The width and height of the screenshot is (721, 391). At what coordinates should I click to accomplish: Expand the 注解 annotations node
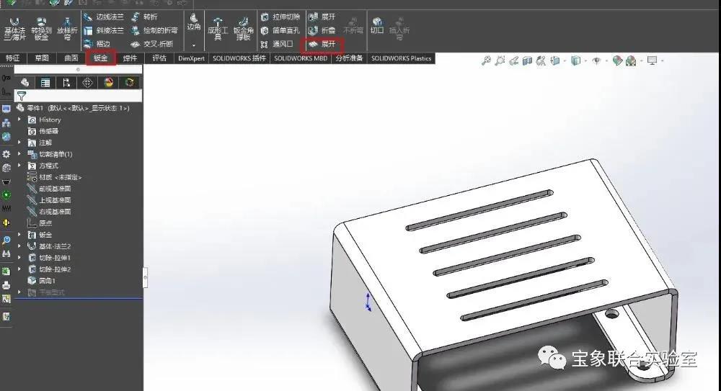click(19, 143)
